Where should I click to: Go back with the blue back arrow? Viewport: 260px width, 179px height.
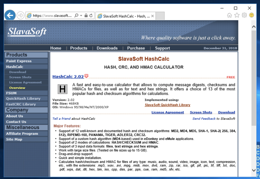(10, 15)
